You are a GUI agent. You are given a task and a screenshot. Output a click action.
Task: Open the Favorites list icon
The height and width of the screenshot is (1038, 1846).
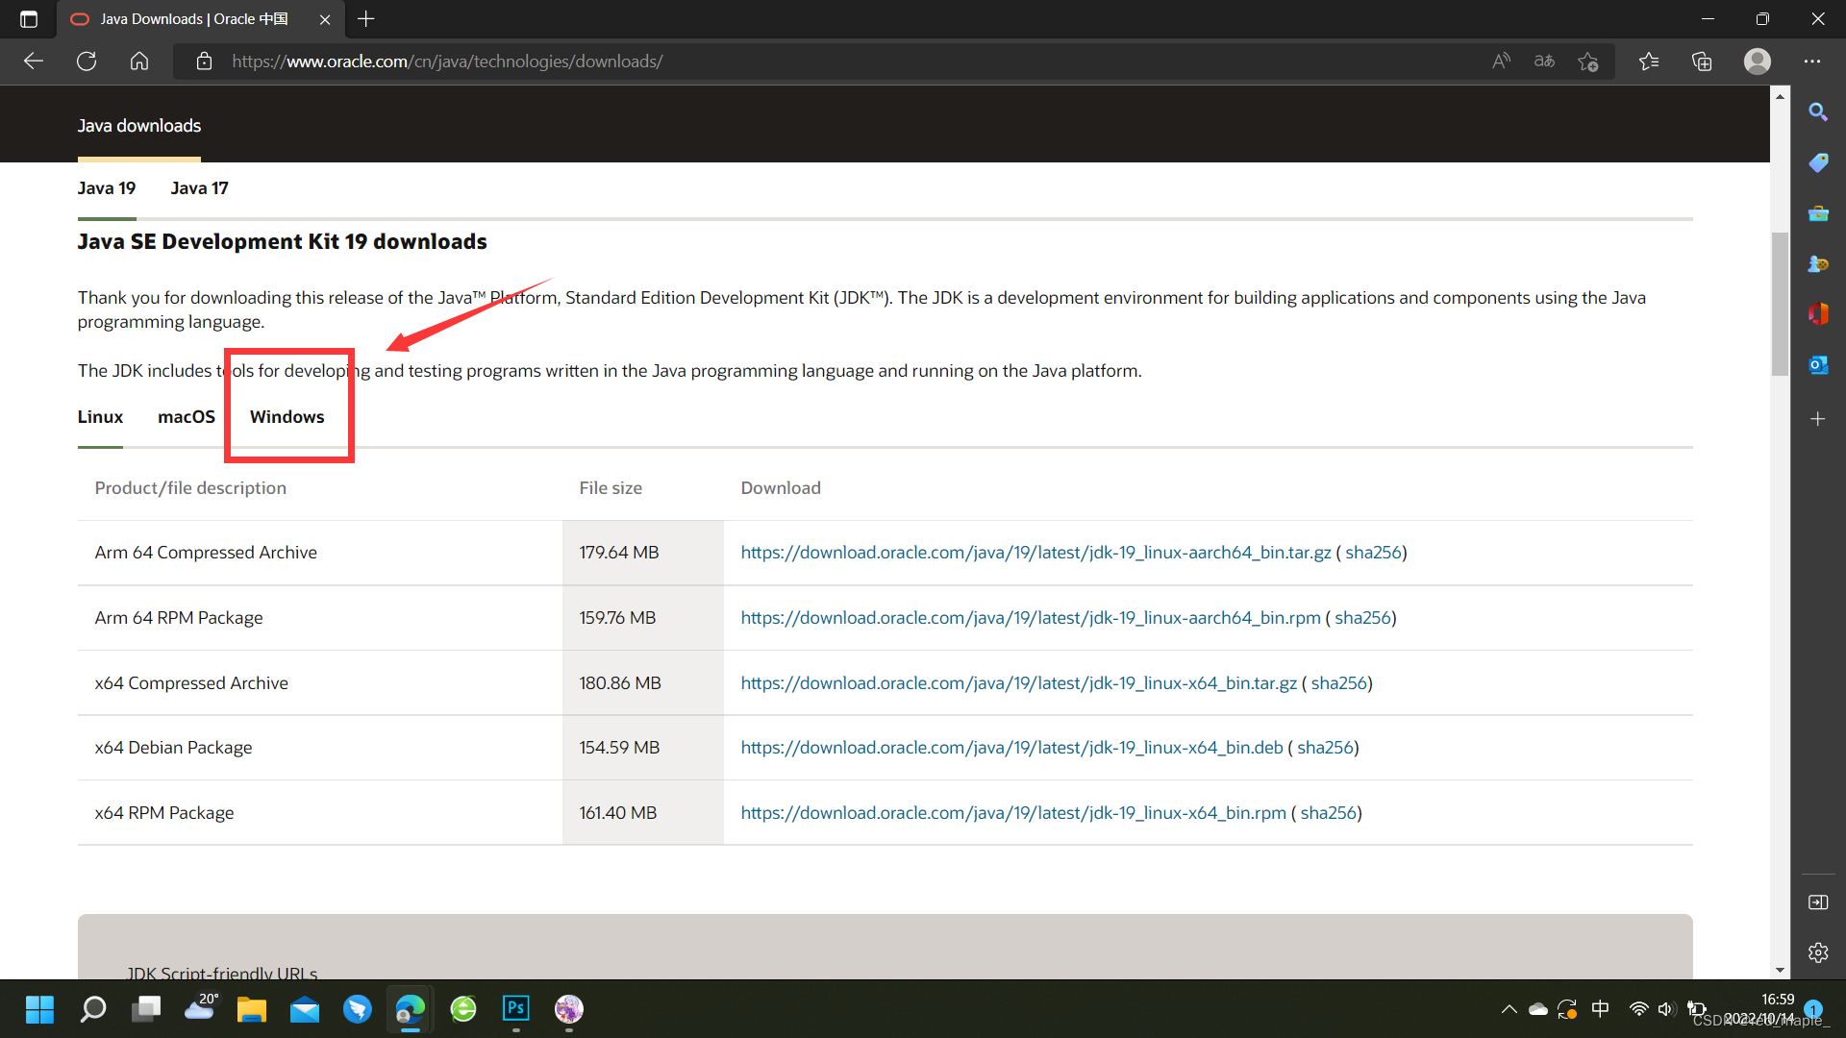coord(1649,62)
